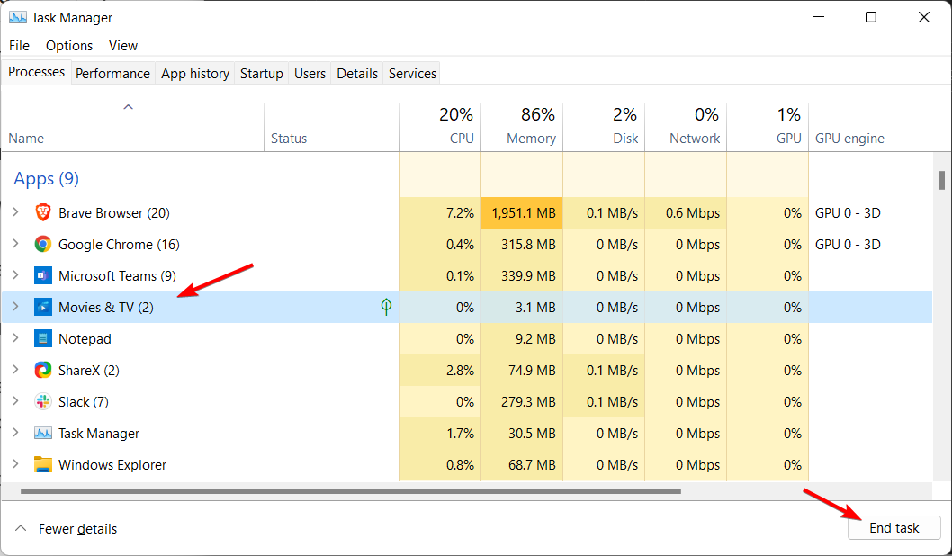Expand the Task Manager process row
Viewport: 952px width, 556px height.
(16, 433)
